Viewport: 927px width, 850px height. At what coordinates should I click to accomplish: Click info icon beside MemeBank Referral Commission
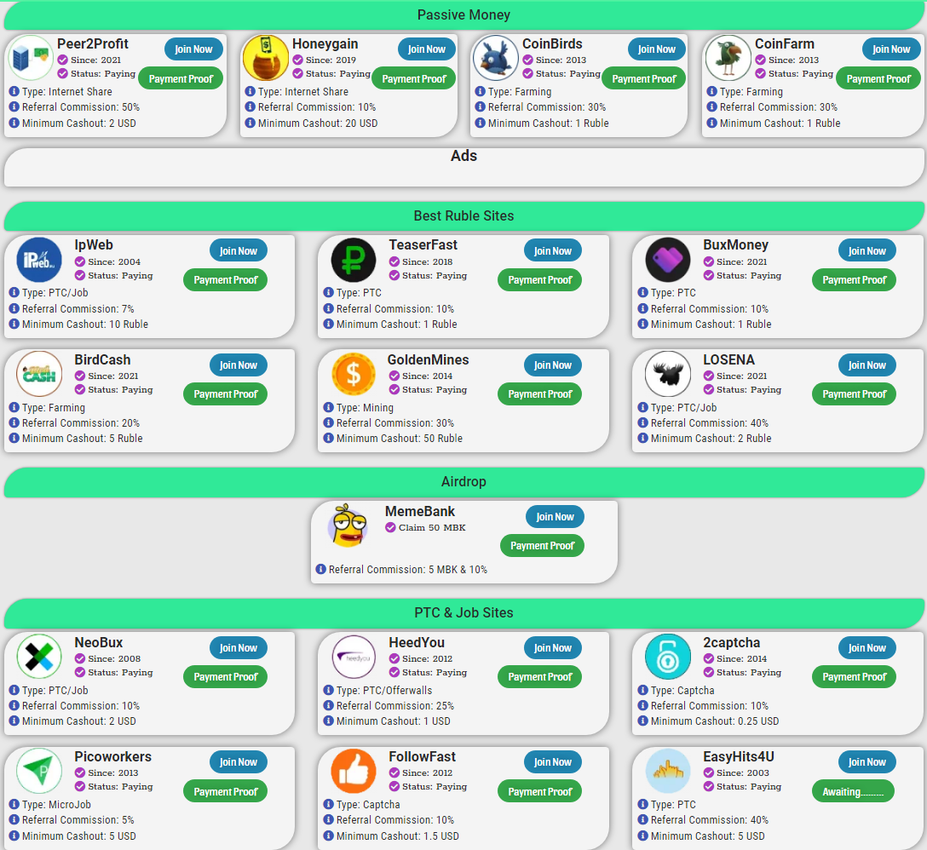[320, 569]
